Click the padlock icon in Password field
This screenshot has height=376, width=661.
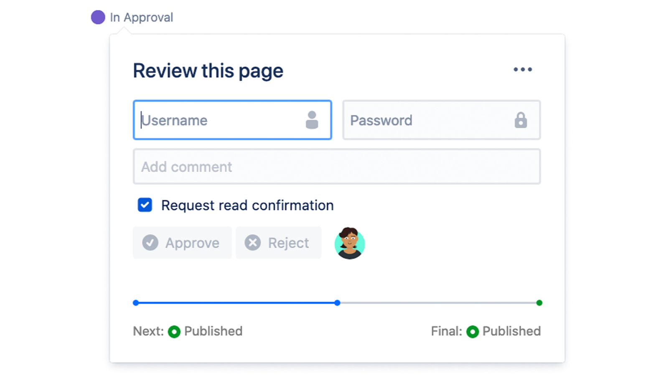520,120
